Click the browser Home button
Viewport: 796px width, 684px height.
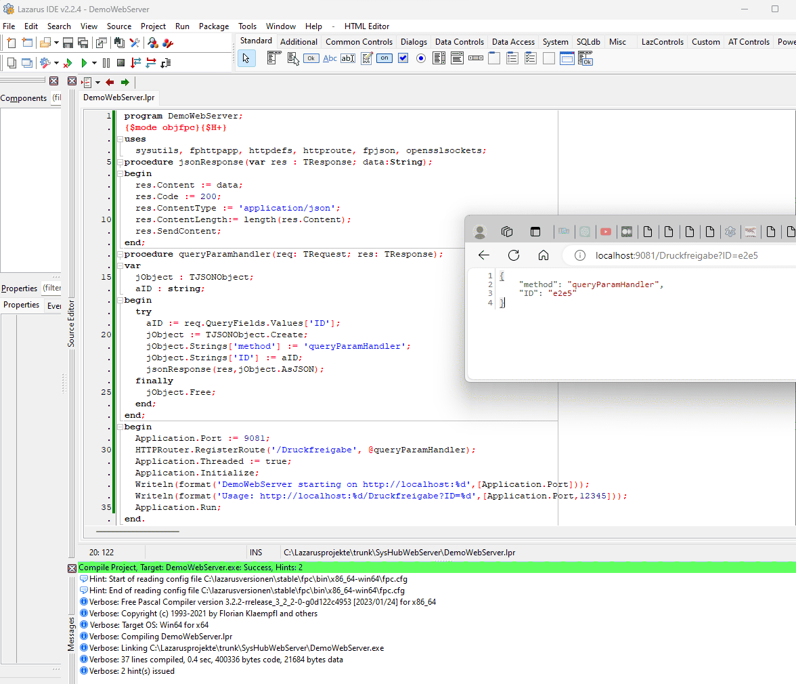pos(543,255)
